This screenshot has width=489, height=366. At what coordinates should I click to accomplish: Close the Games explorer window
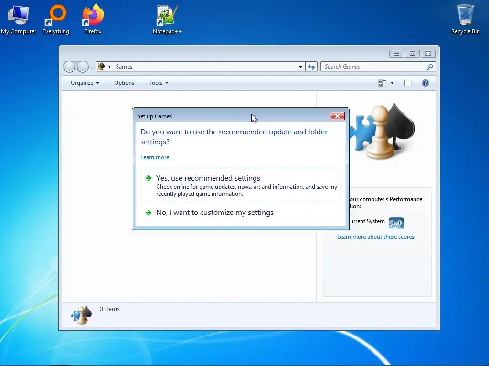[x=428, y=54]
